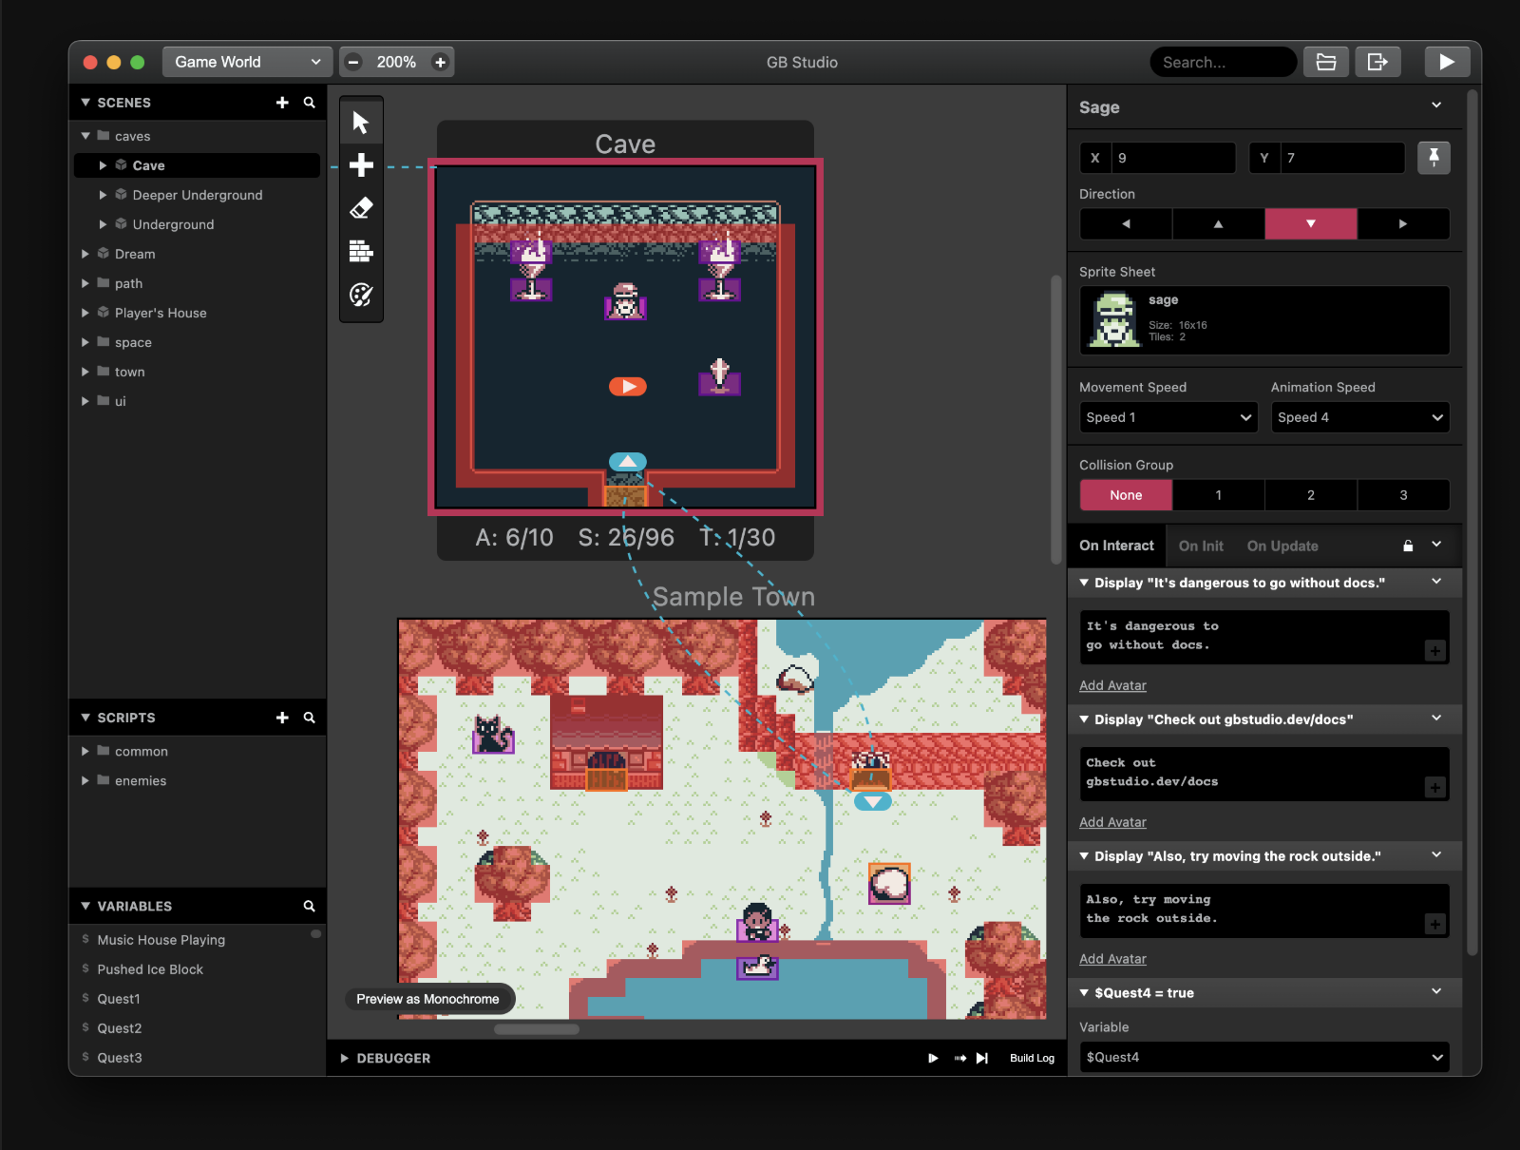
Task: Open the Game World view selector
Action: 245,61
